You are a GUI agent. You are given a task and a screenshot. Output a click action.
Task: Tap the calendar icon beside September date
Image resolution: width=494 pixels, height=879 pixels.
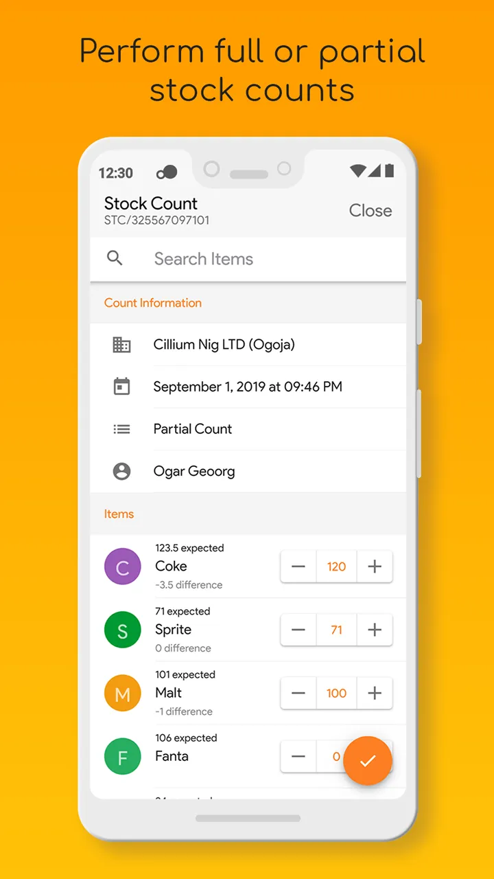121,387
